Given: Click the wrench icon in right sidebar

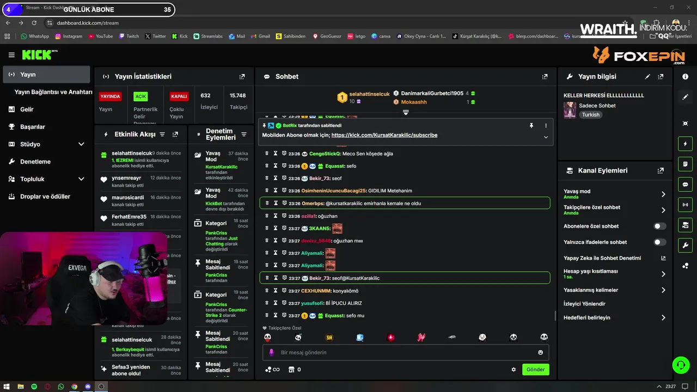Looking at the screenshot, I should 685,245.
